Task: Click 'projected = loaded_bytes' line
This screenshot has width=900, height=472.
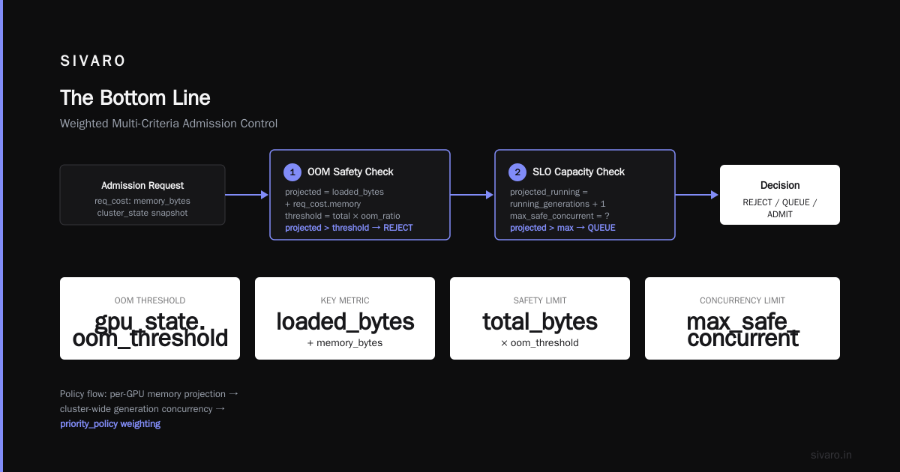Action: [334, 192]
